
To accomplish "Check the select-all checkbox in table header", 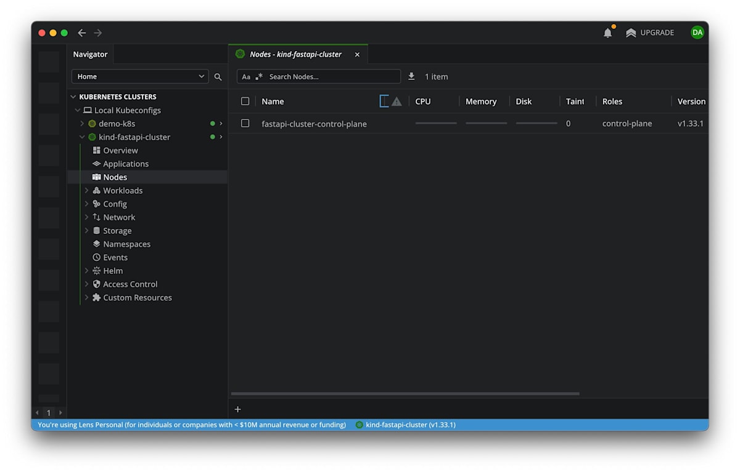I will point(245,102).
